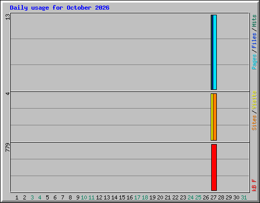The width and height of the screenshot is (260, 203).
Task: Click day label '14' on the x-axis
Action: tap(114, 197)
